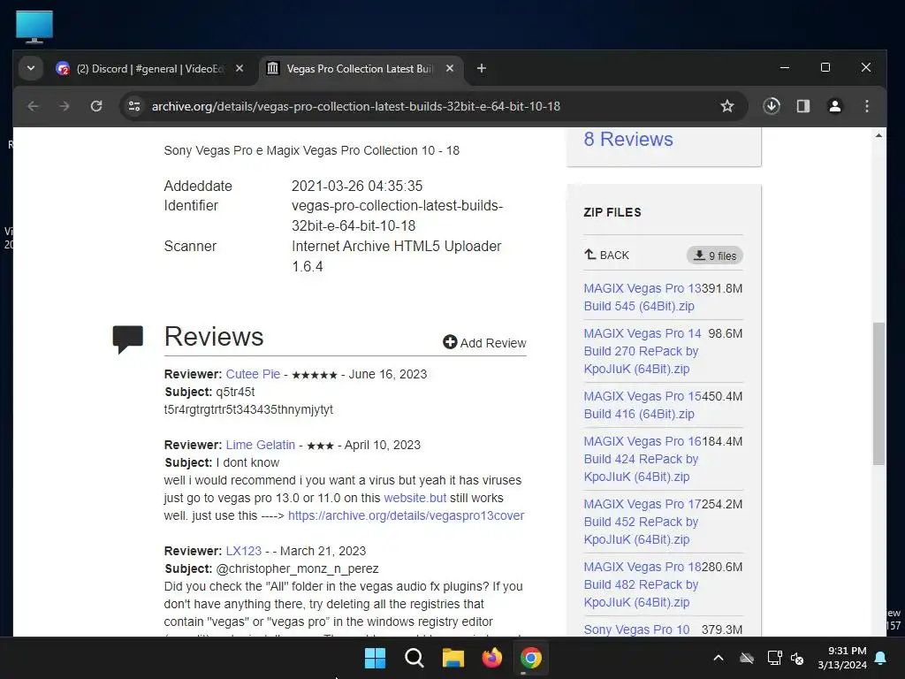Switch to the Discord #general tab

tap(148, 69)
